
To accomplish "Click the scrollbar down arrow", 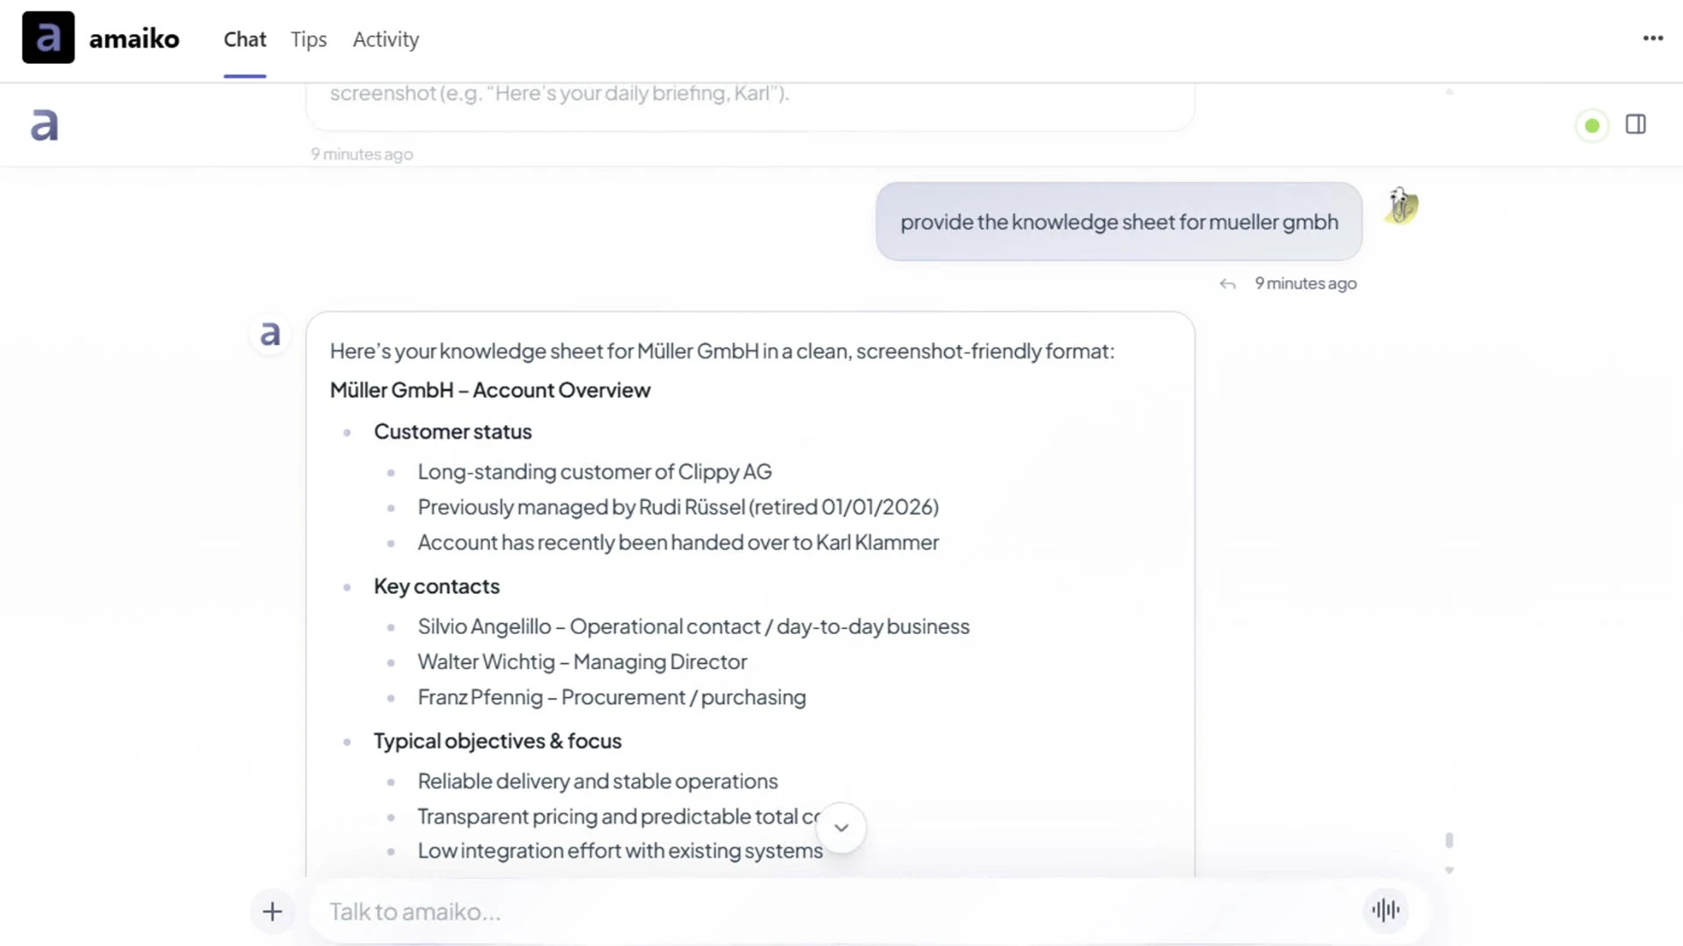I will pos(1449,870).
